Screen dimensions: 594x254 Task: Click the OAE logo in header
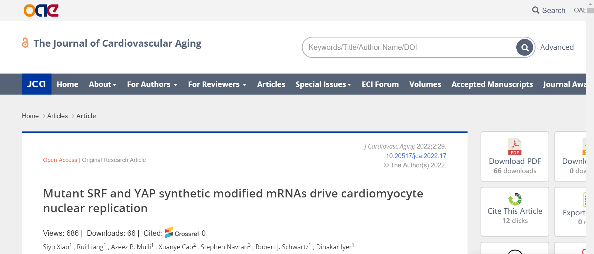[41, 11]
